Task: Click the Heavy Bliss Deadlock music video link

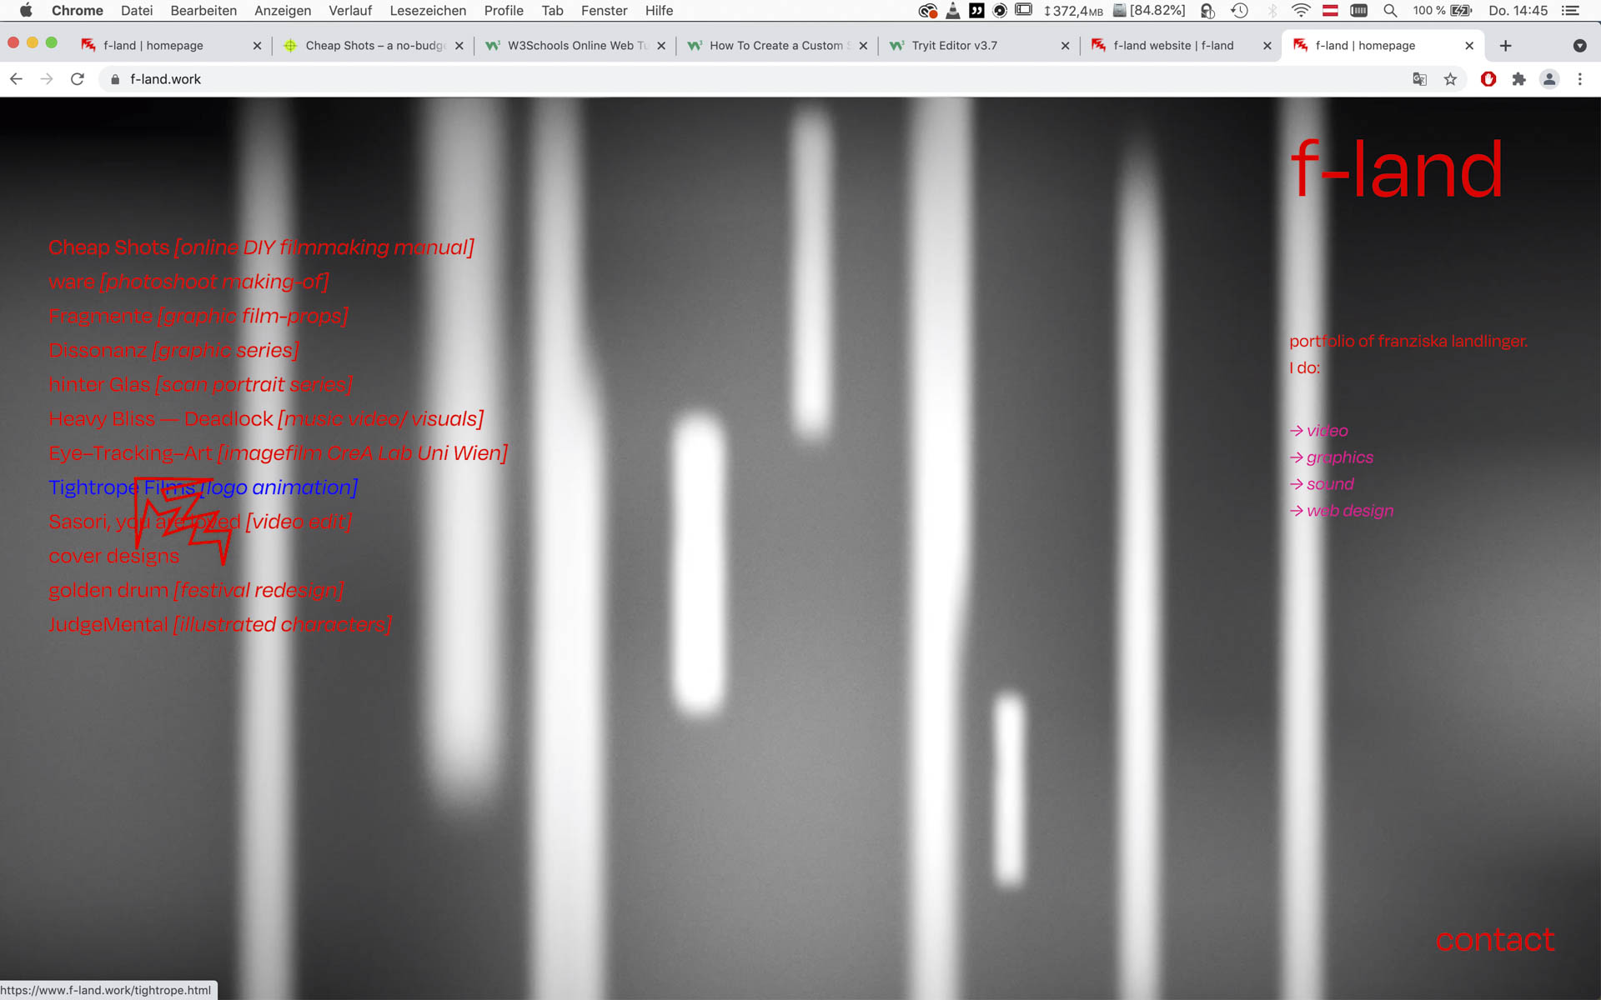Action: pos(265,418)
